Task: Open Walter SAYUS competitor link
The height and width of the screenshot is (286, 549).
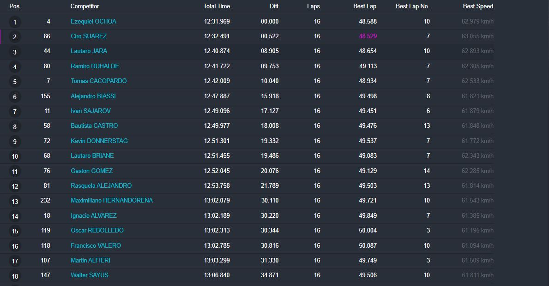Action: pyautogui.click(x=89, y=275)
